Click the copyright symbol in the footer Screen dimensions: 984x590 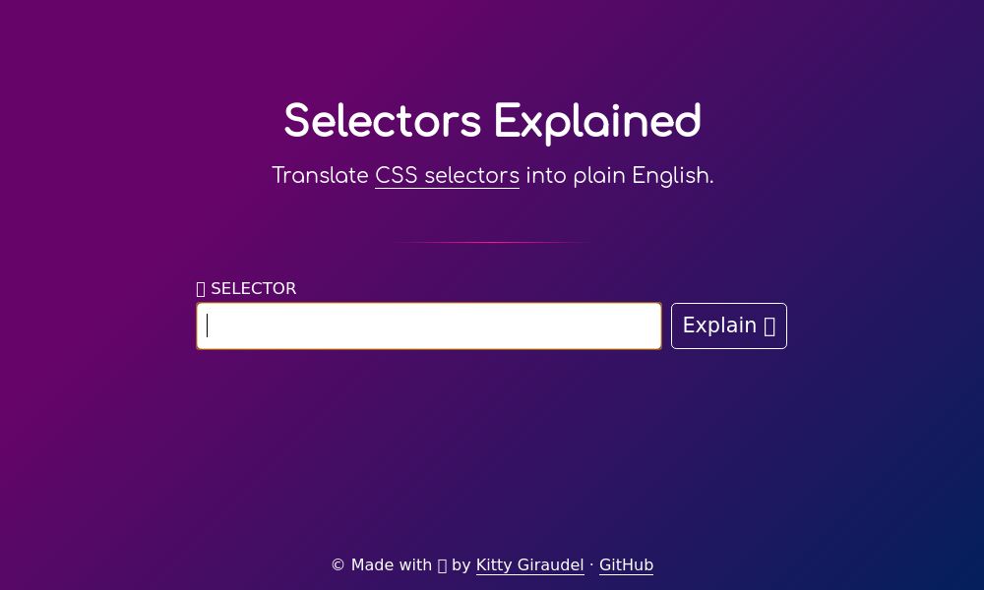(338, 564)
